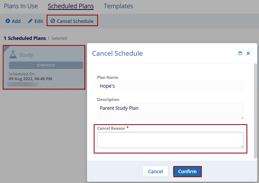Click the scheduled date on Study card
This screenshot has height=183, width=259.
pos(30,79)
